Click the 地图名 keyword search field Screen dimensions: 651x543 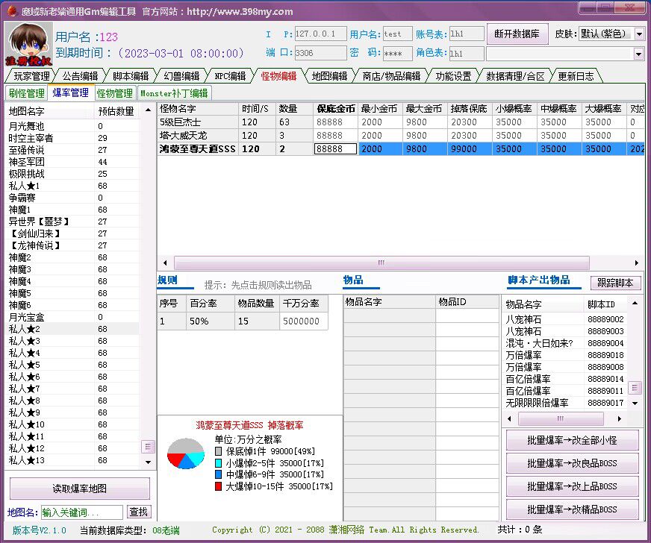click(x=81, y=512)
